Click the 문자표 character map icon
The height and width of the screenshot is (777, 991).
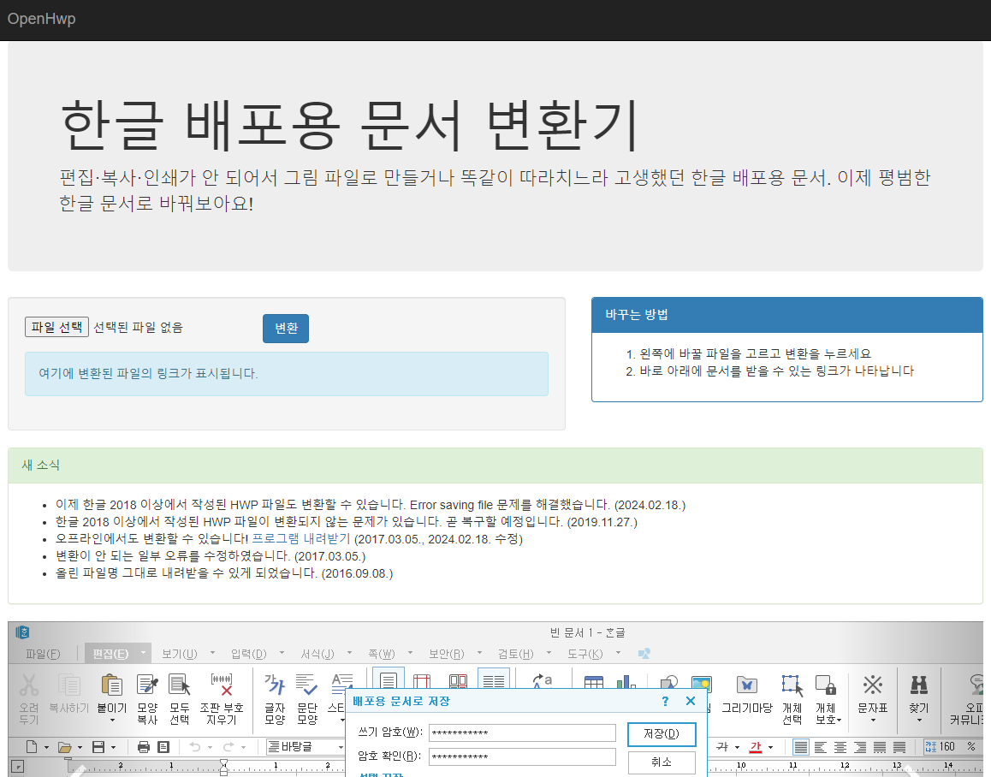pyautogui.click(x=873, y=685)
